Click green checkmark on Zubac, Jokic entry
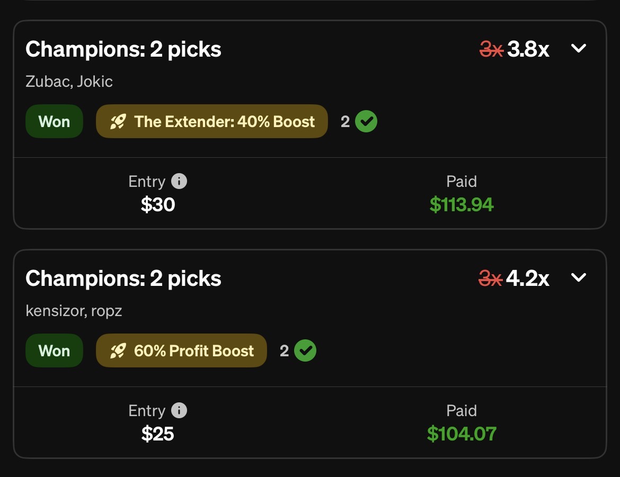 click(x=366, y=122)
